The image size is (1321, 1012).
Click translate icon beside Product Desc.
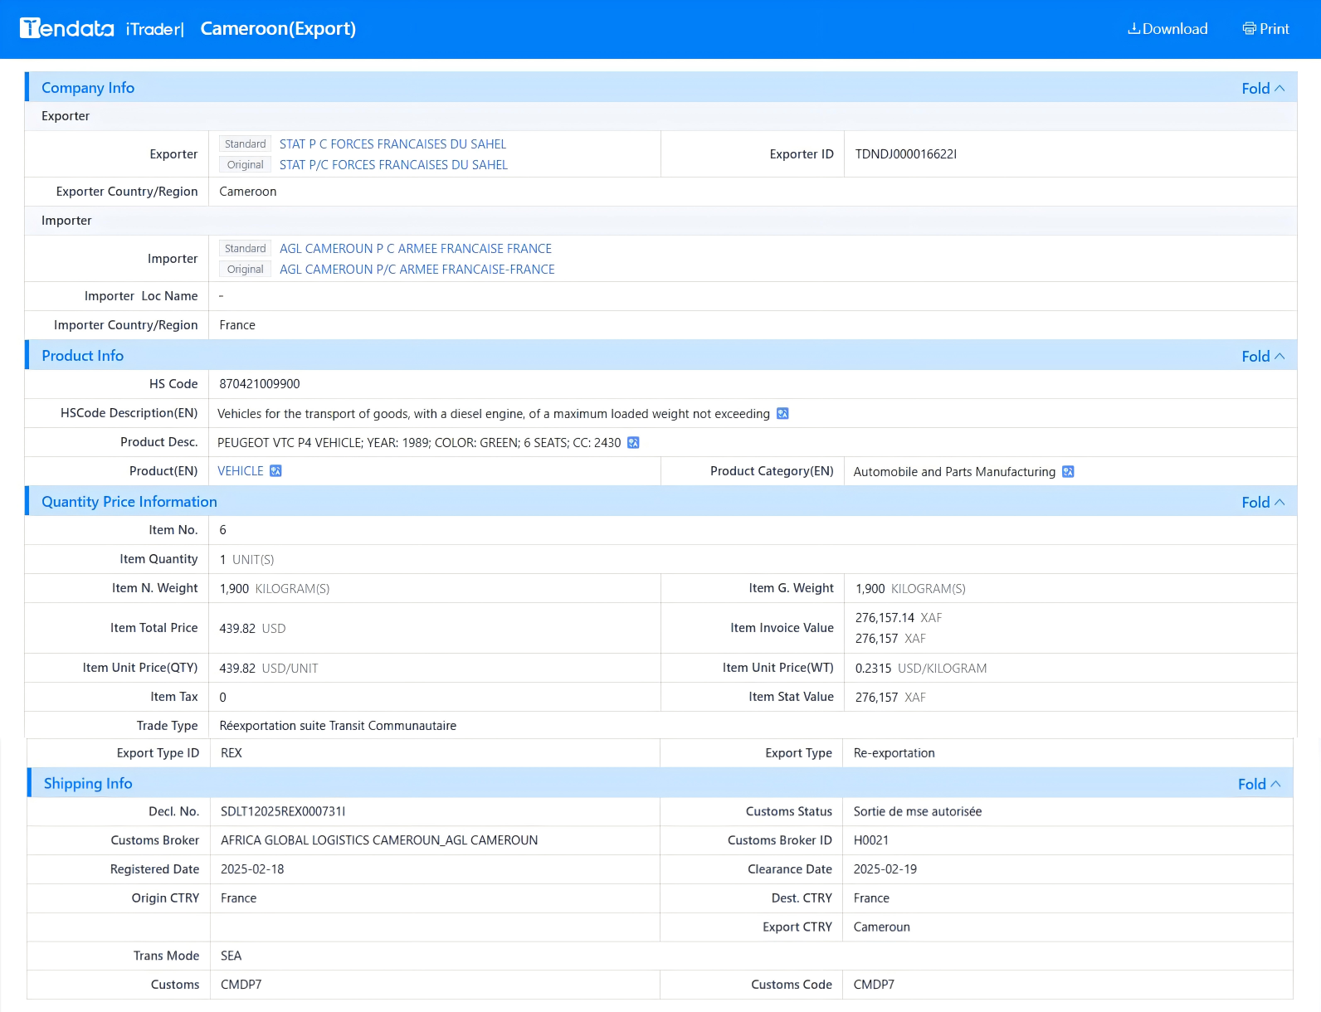pos(633,442)
